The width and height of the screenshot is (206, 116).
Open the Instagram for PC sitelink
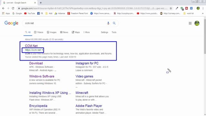click(x=87, y=63)
